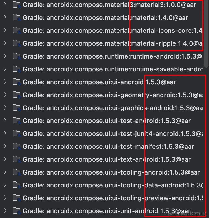
Task: Expand the ui-unit-android library node
Action: [x=5, y=211]
